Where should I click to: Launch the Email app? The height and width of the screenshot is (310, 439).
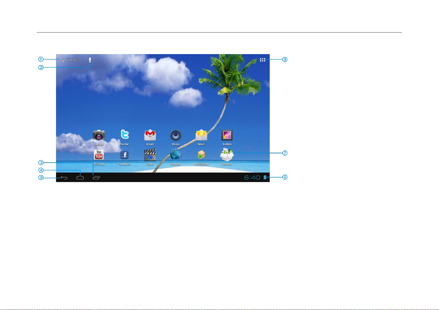(x=201, y=135)
